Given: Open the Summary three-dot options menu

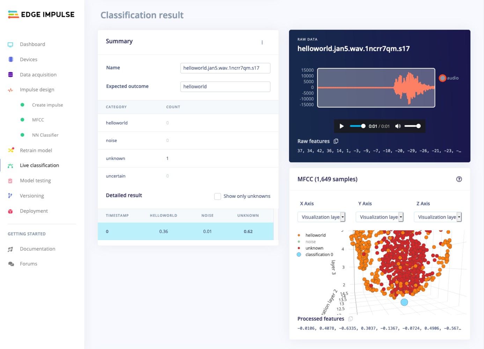Looking at the screenshot, I should coord(262,42).
